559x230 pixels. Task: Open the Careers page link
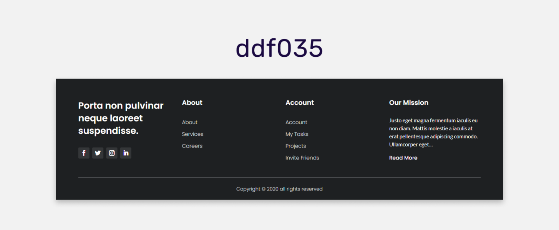(192, 146)
